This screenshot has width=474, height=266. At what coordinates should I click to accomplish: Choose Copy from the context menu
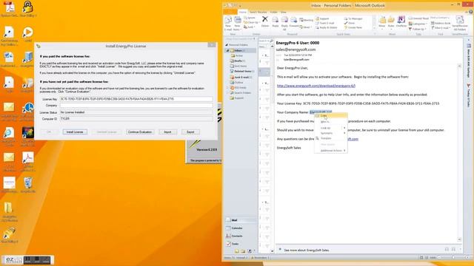[331, 115]
